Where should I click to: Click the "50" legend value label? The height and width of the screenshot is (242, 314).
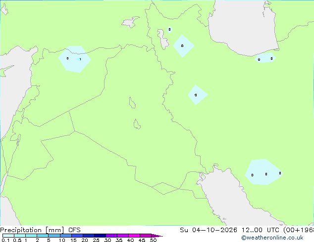pos(153,240)
